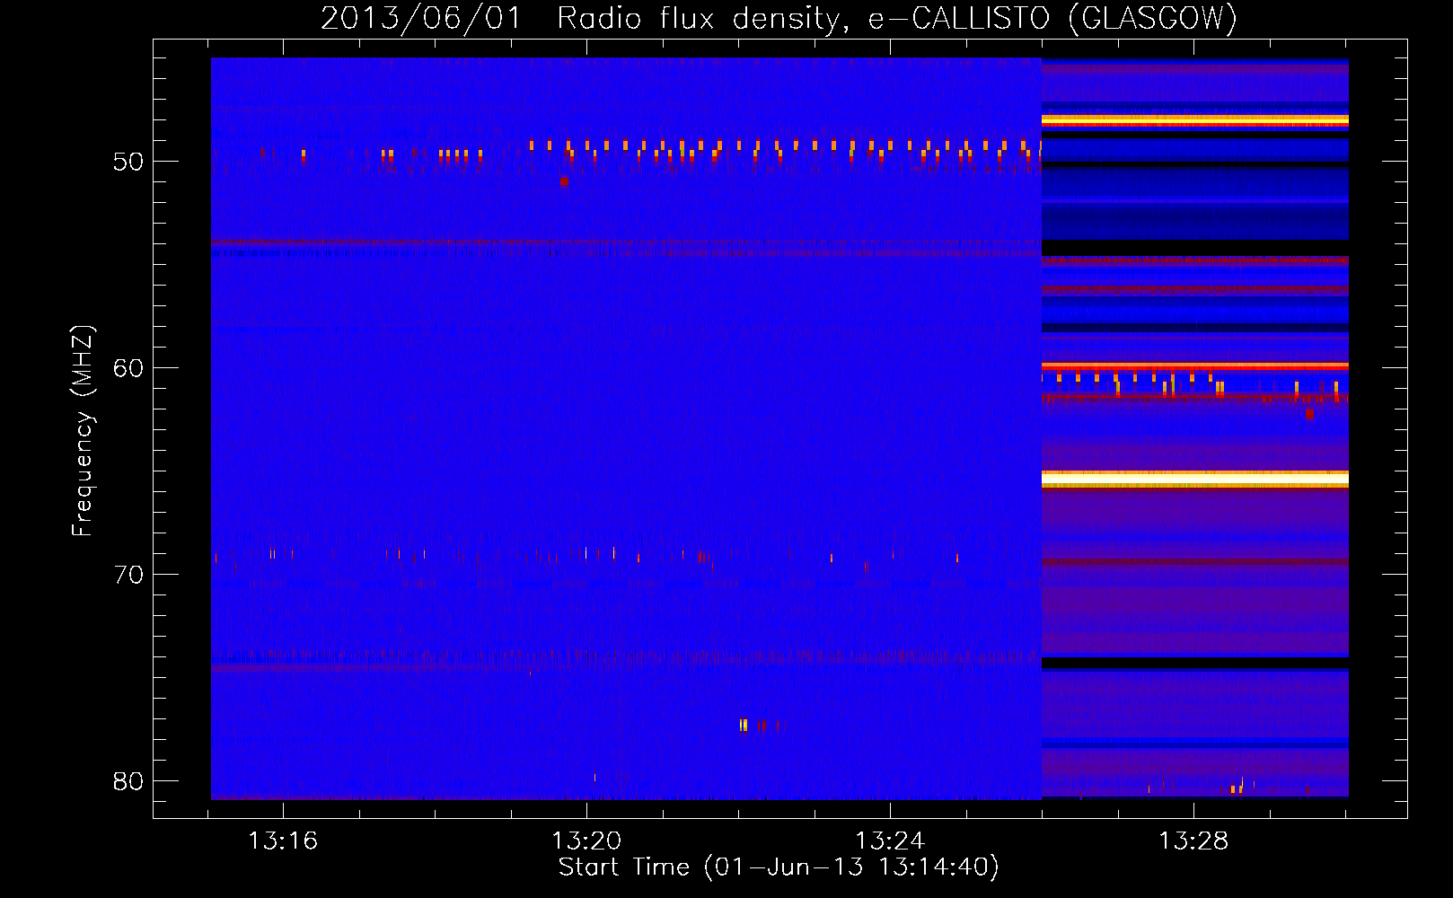1453x898 pixels.
Task: Click the orange-red band at 60 MHz
Action: click(1195, 366)
